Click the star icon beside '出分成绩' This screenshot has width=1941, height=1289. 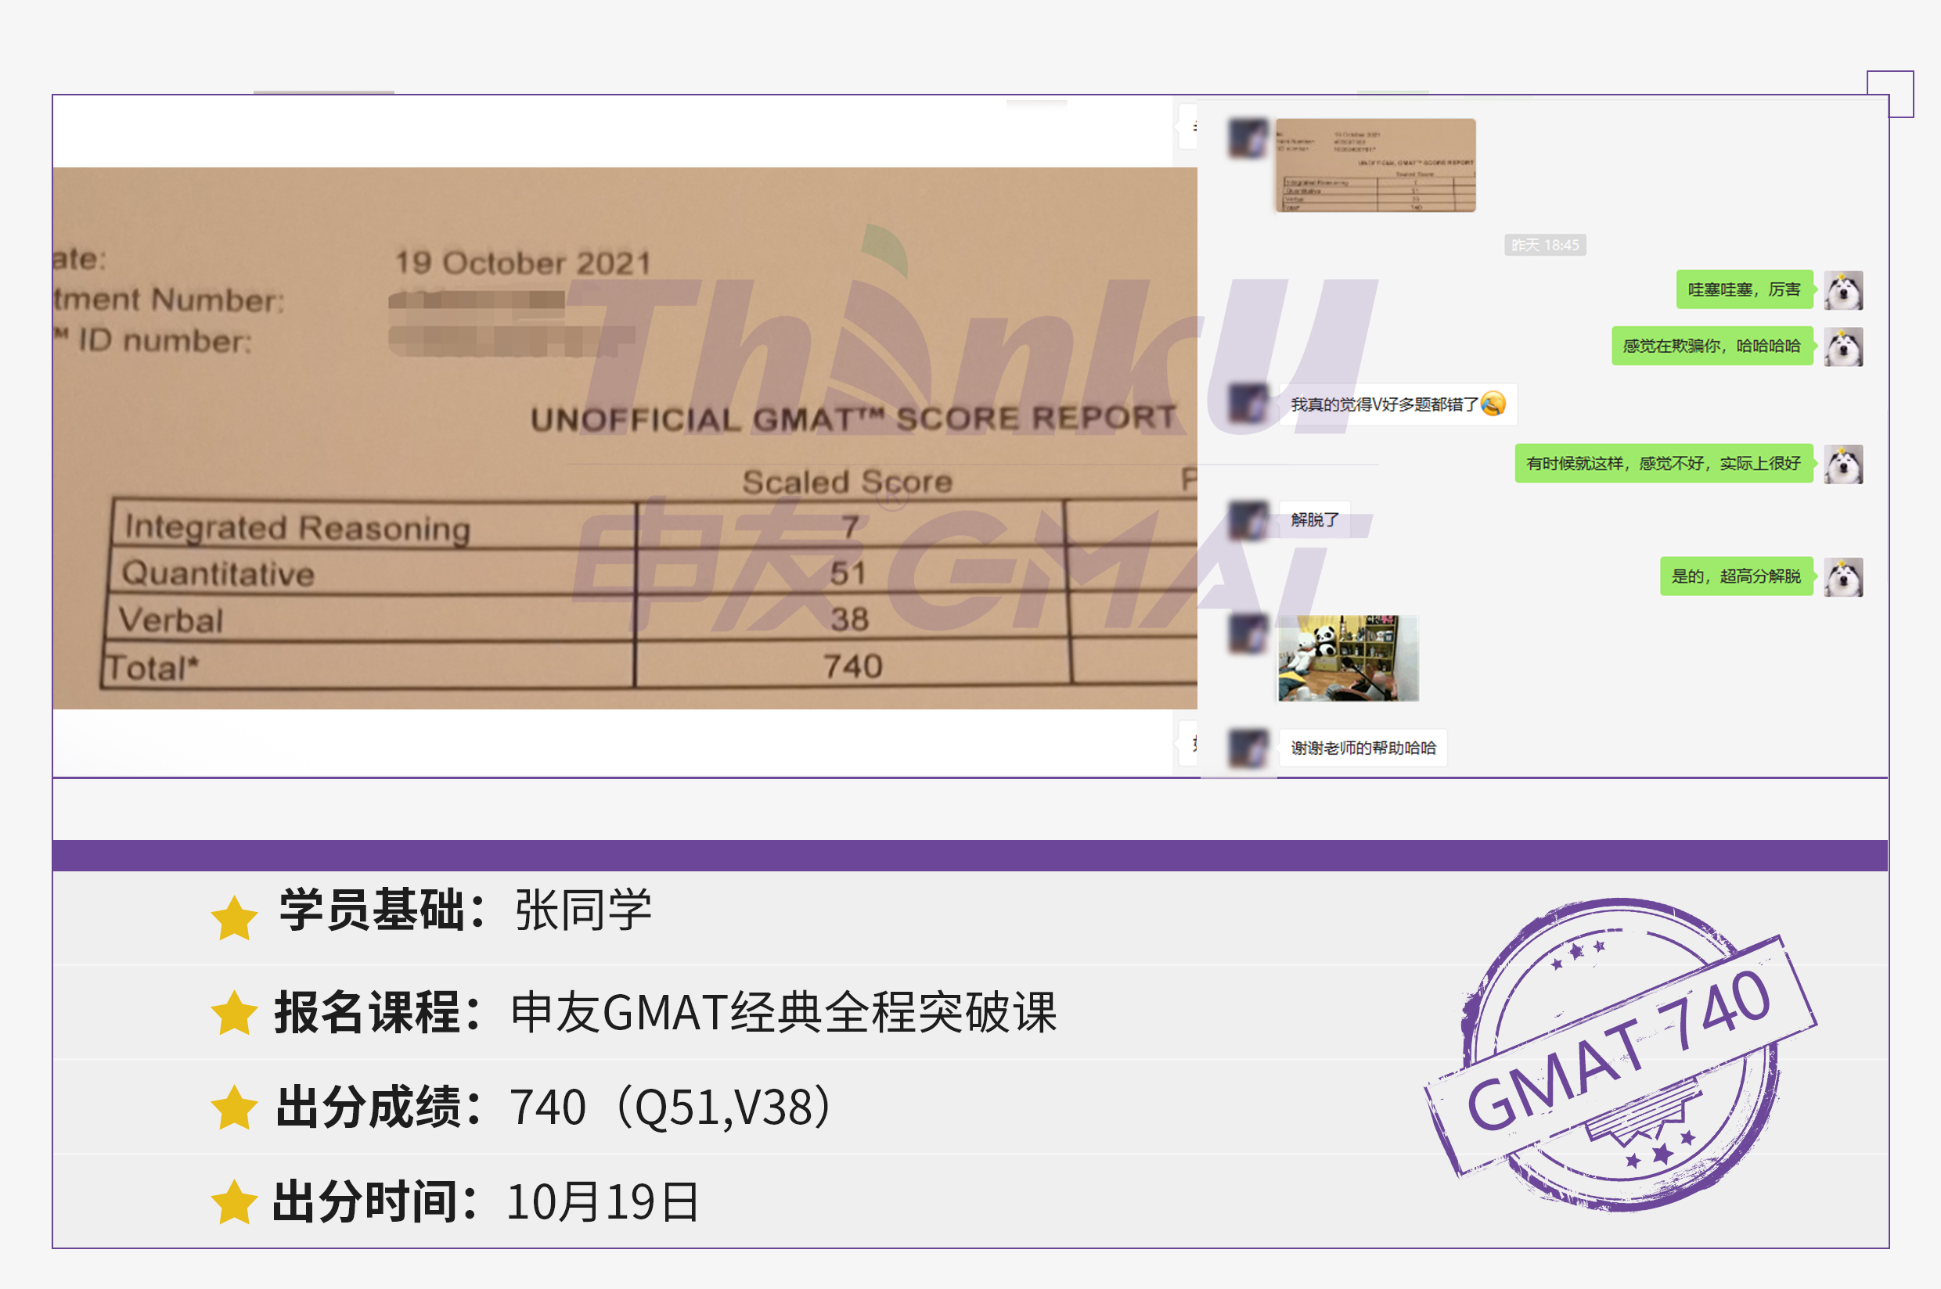[234, 1107]
